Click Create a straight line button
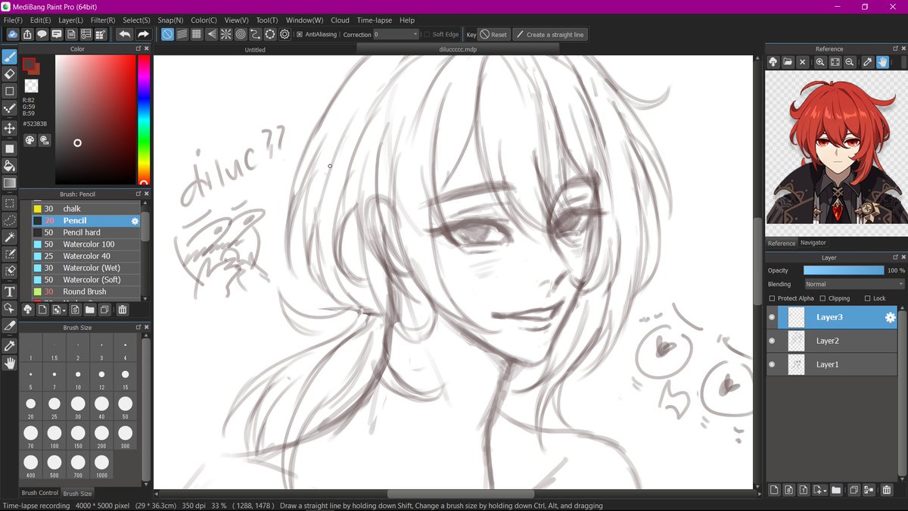The image size is (908, 511). pos(550,34)
